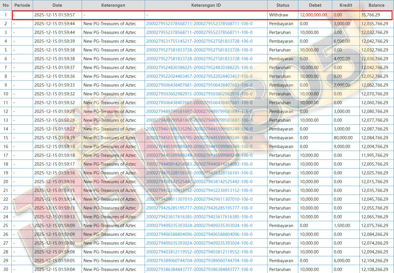
Task: Select the 2025-12-15 01:59:57 date cell
Action: point(54,15)
